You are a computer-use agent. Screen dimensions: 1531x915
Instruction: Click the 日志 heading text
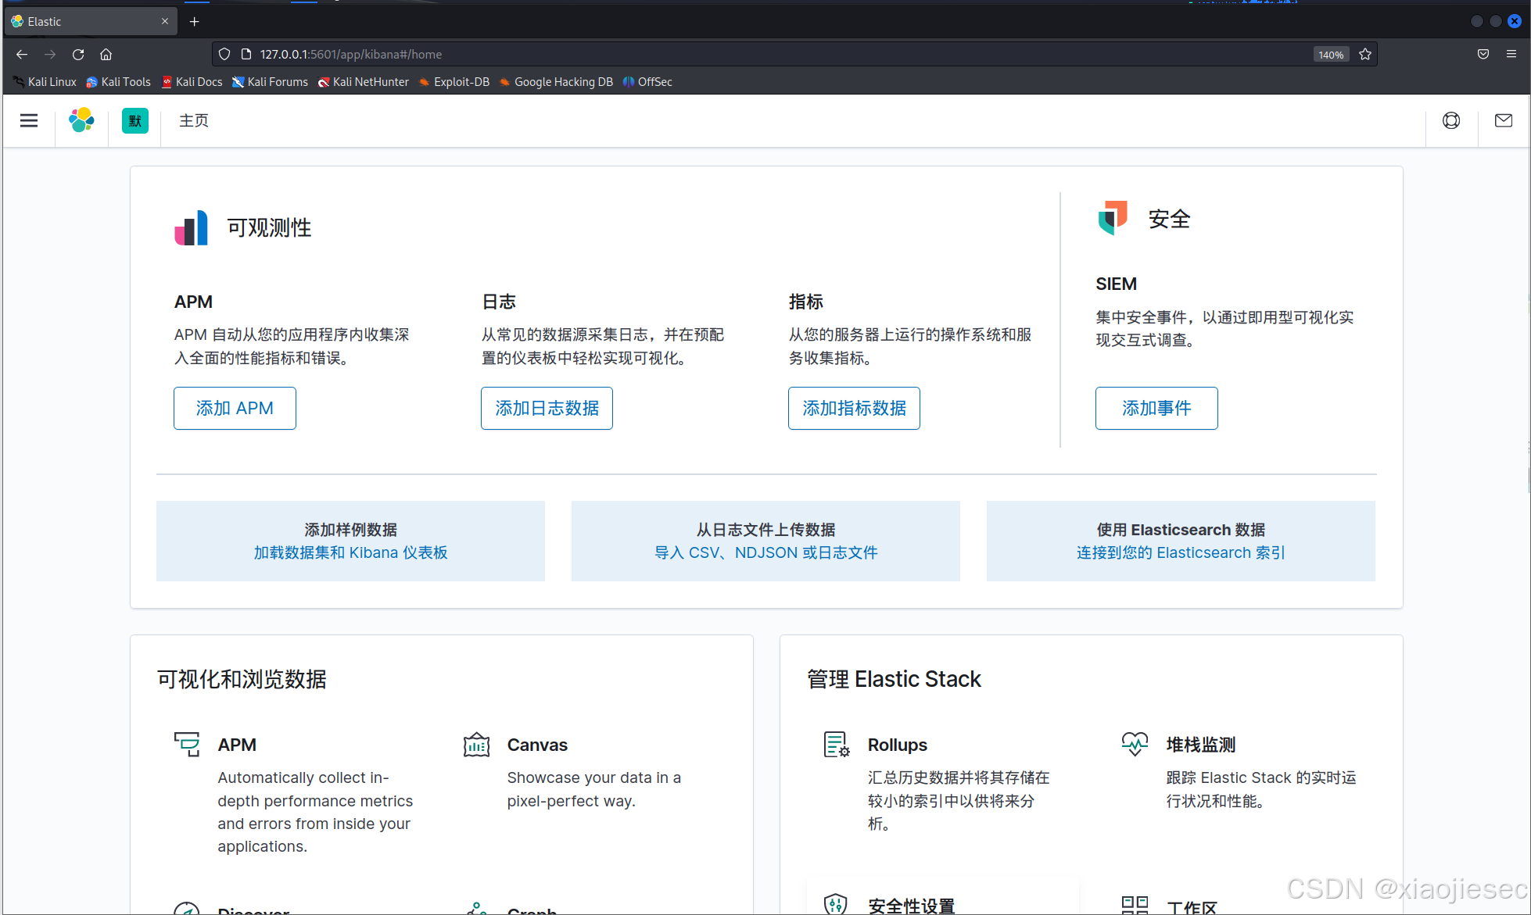[499, 302]
